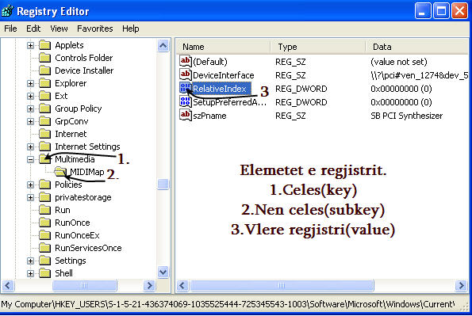Screen dimensions: 472x316
Task: Click tree pane scroll right arrow
Action: (149, 285)
